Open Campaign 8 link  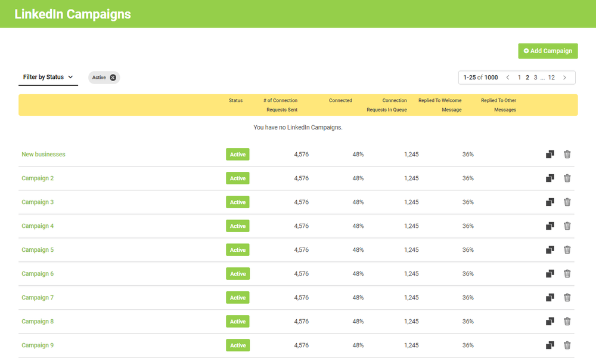[38, 321]
